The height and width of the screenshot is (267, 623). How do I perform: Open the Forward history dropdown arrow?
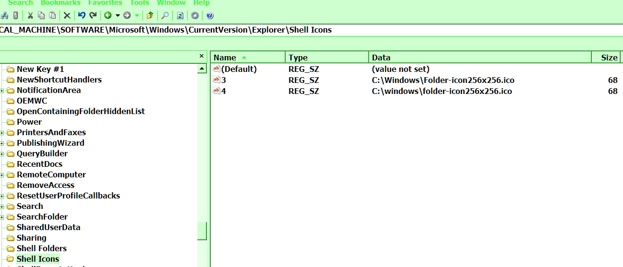(137, 15)
